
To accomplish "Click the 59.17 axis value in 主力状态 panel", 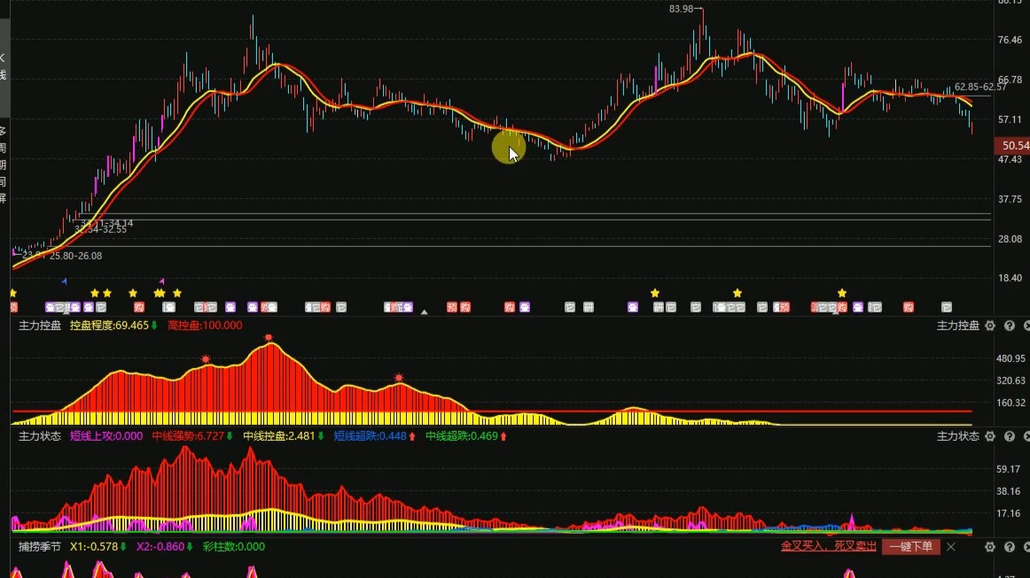I will 1009,469.
